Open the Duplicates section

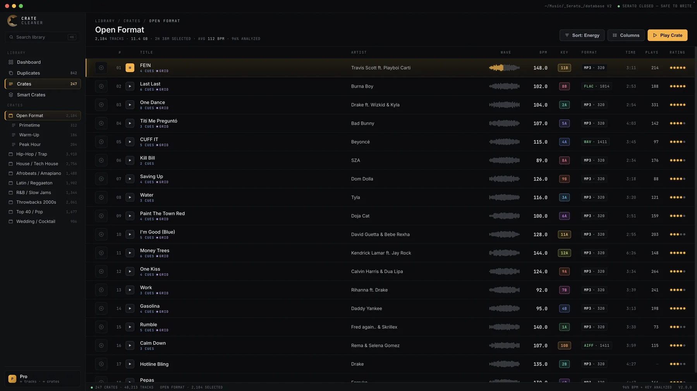(x=43, y=73)
